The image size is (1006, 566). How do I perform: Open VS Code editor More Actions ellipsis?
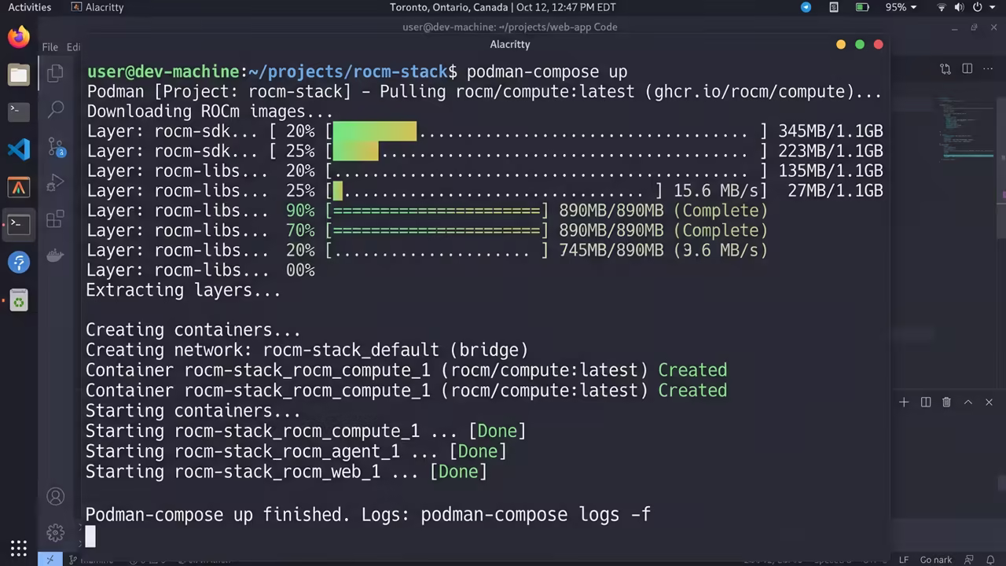tap(989, 69)
